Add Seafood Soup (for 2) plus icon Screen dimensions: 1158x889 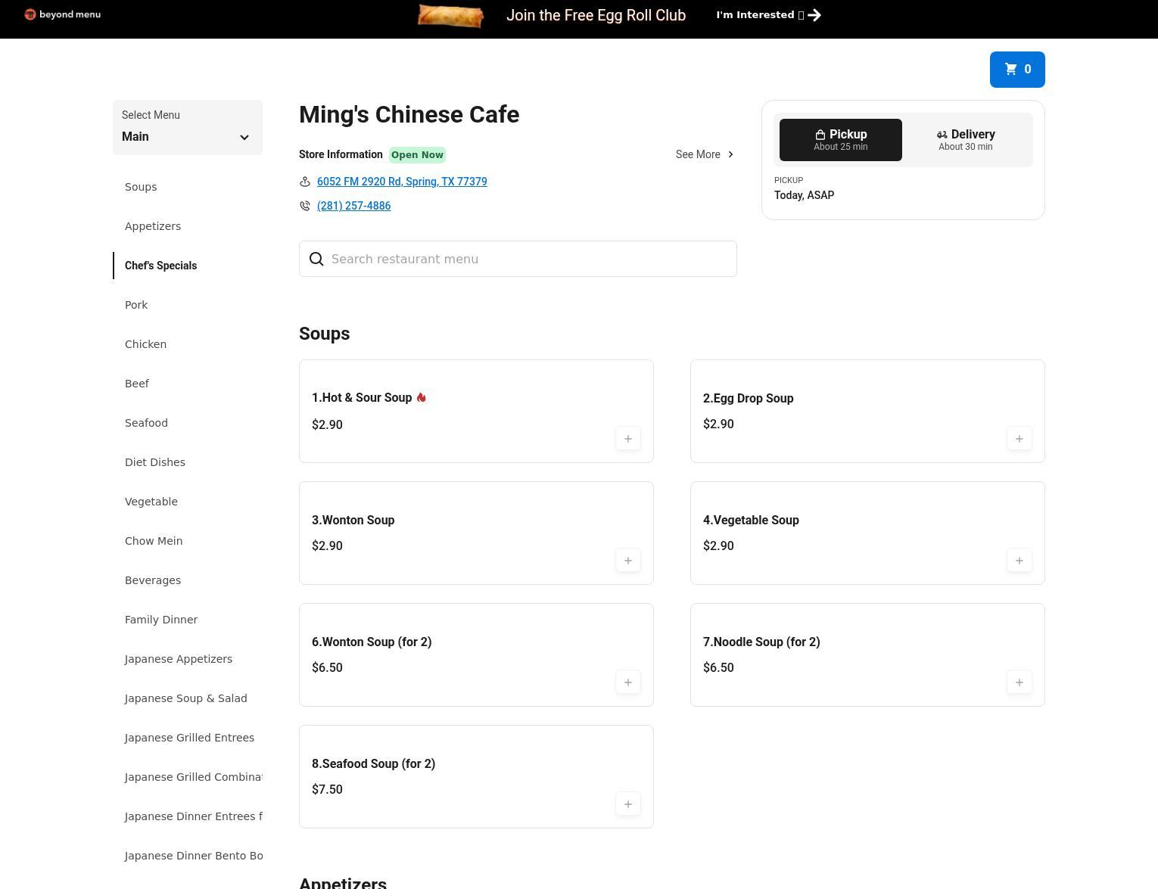[x=627, y=804]
